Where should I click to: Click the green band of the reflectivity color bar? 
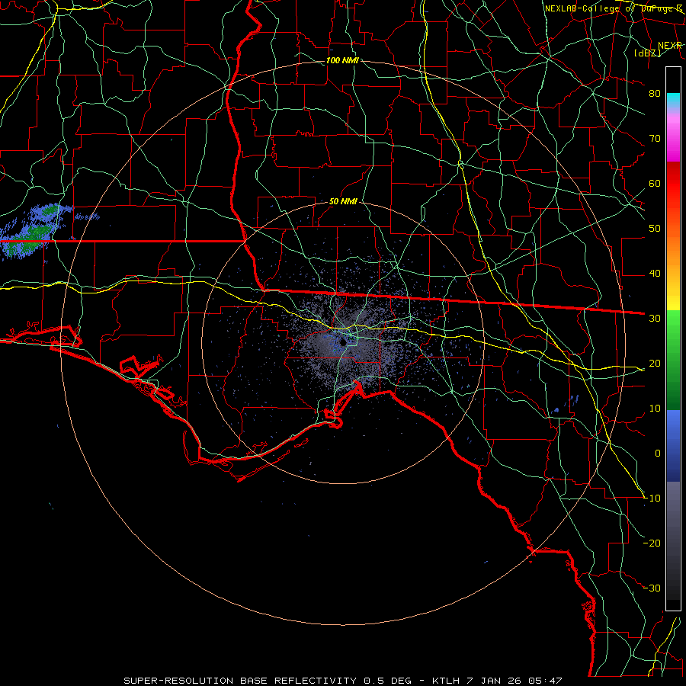click(x=673, y=360)
